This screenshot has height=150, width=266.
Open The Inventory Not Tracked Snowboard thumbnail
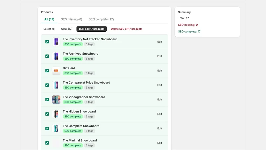[56, 42]
